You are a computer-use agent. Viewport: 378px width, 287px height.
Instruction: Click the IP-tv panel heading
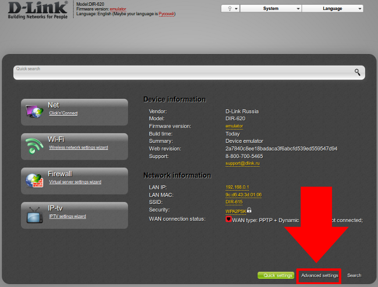click(x=55, y=208)
